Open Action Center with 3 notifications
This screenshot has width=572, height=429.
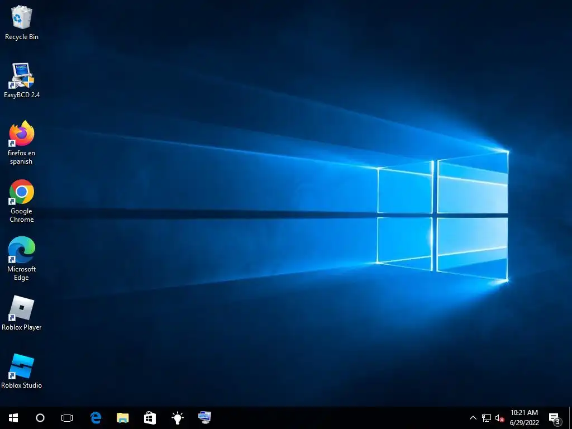pos(555,418)
